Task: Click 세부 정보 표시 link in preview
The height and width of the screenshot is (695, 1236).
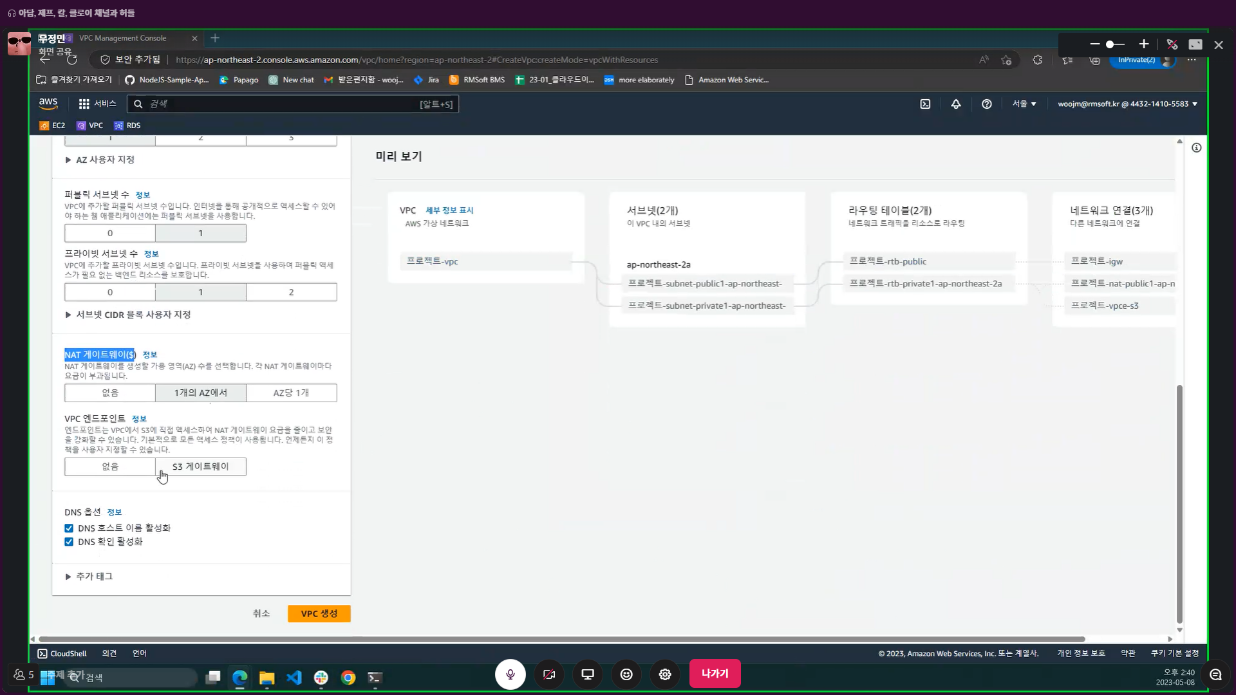Action: pyautogui.click(x=449, y=210)
